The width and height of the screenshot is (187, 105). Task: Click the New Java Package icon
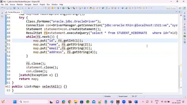[x=80, y=8]
